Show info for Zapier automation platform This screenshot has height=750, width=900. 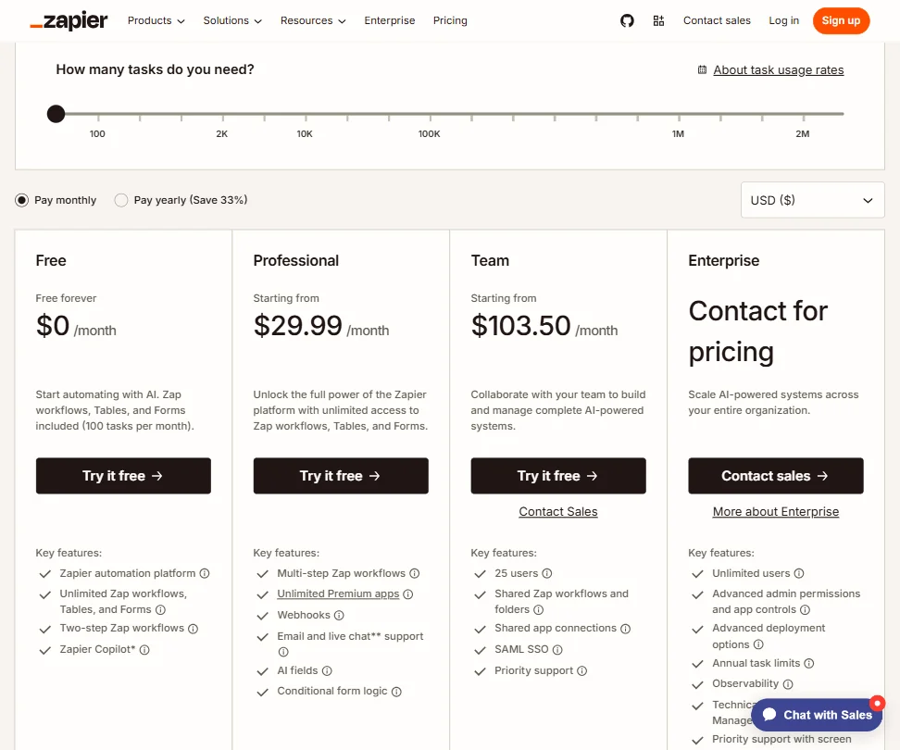(205, 573)
